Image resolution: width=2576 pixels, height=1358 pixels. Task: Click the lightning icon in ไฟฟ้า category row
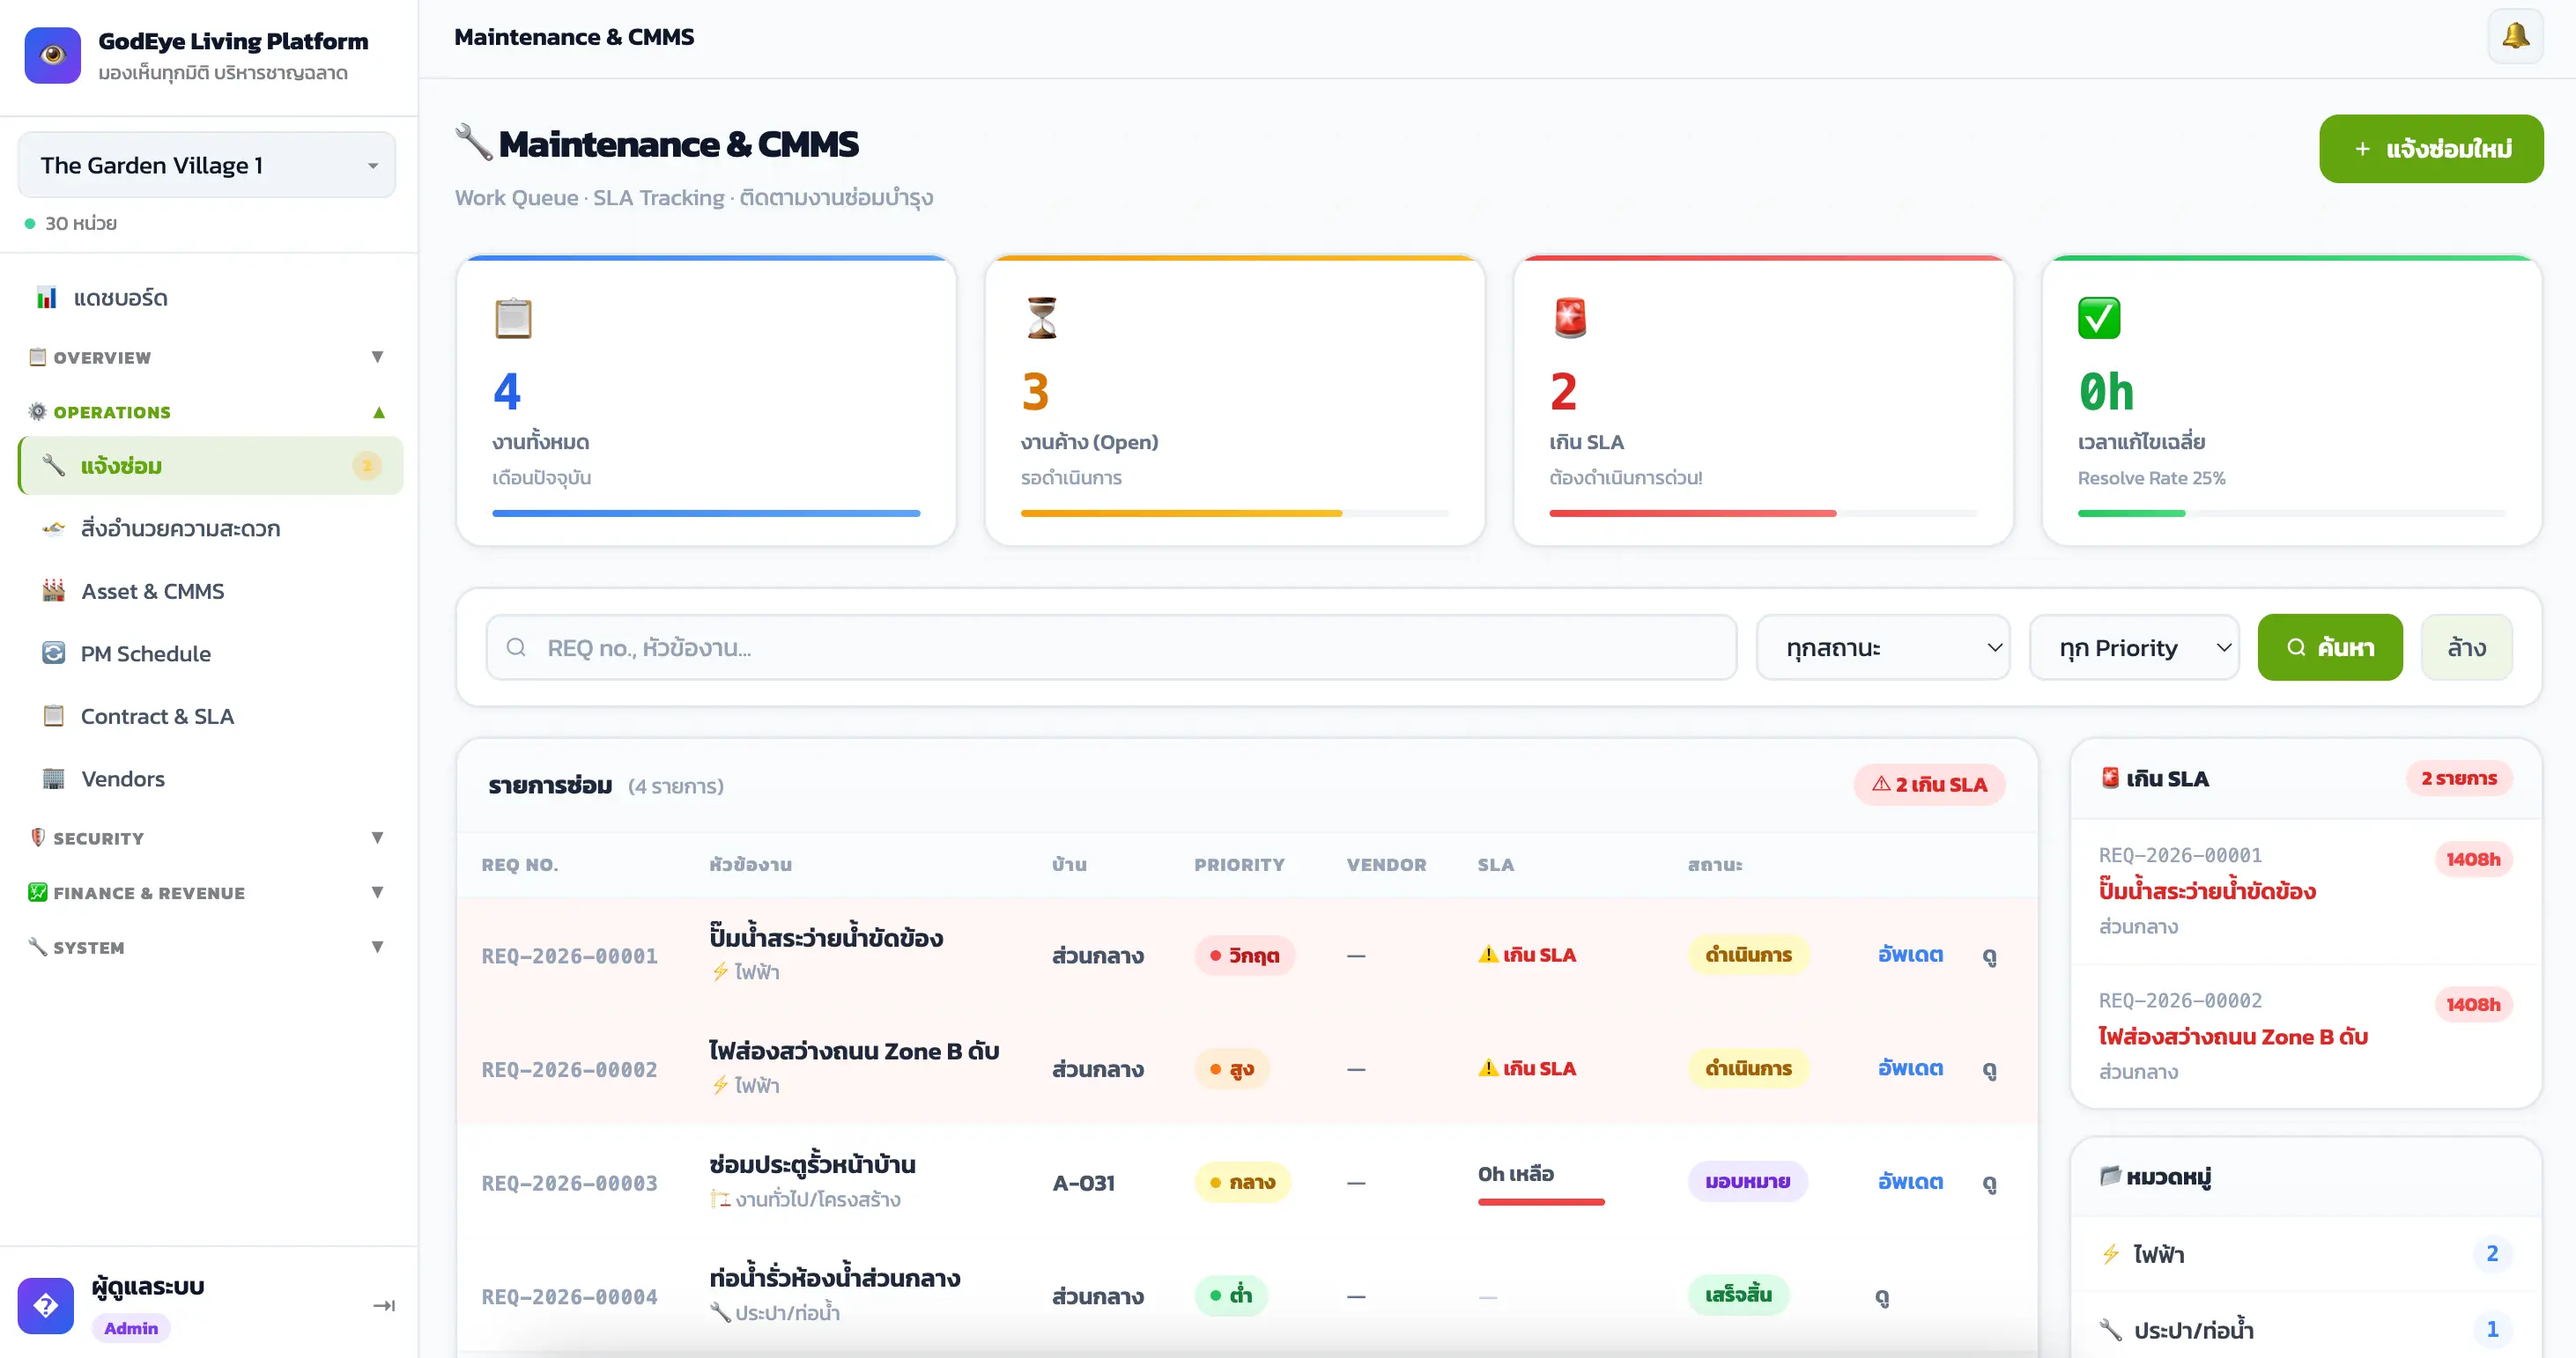click(x=2110, y=1253)
